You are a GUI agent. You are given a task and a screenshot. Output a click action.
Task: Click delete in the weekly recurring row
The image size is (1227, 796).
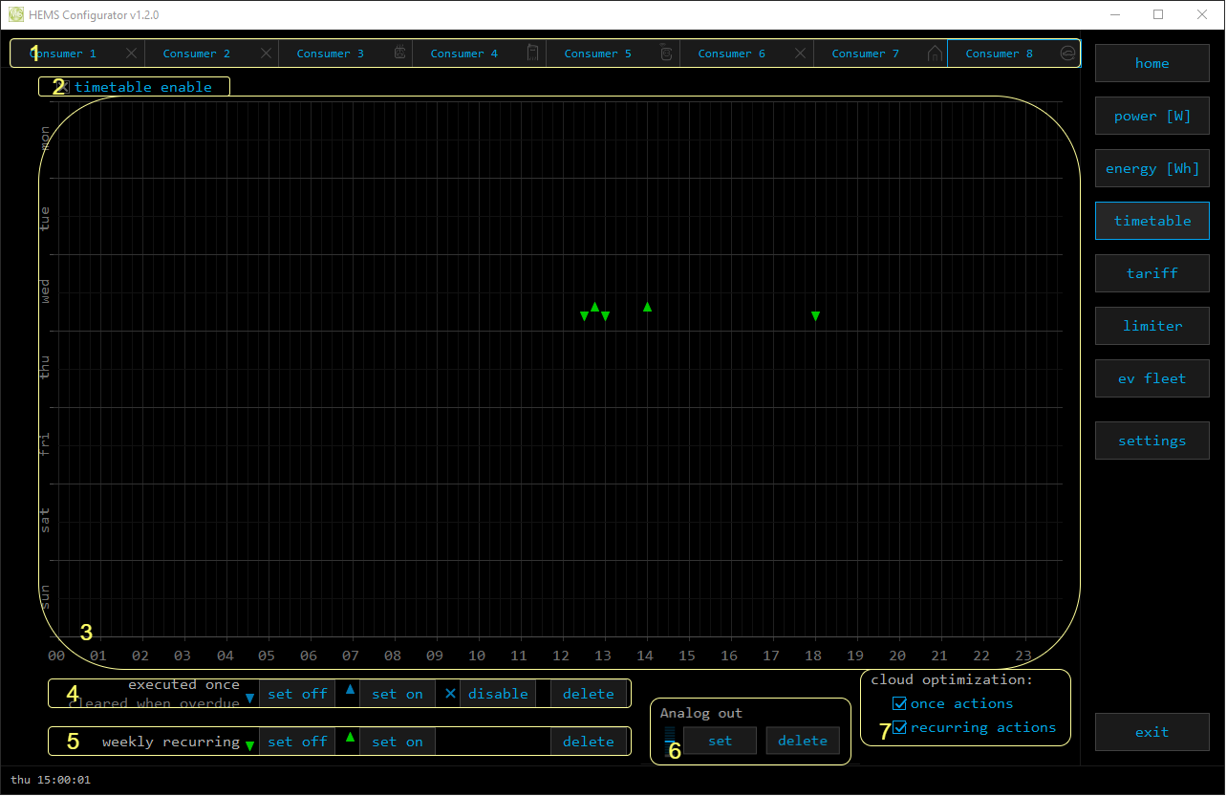588,742
